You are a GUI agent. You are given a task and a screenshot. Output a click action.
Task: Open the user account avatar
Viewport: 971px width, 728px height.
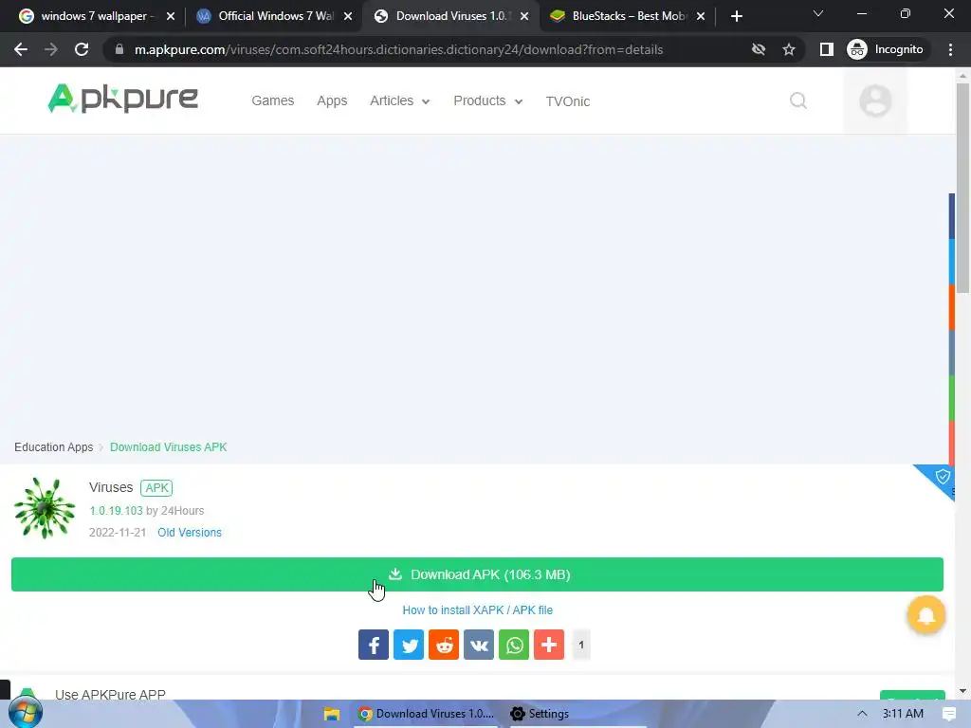pos(875,100)
